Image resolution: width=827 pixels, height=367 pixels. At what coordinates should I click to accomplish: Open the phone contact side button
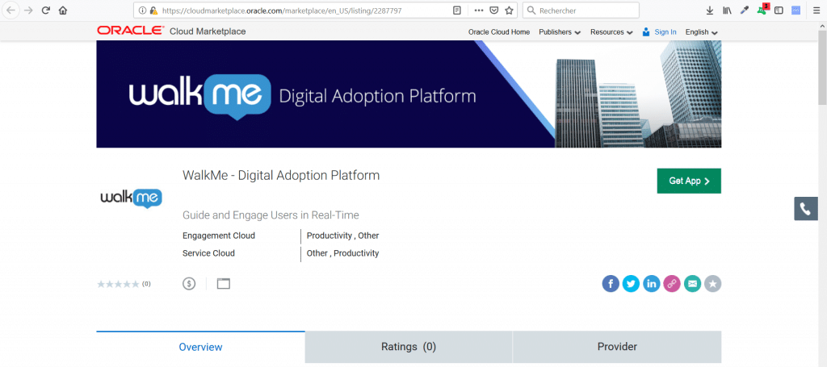(805, 209)
